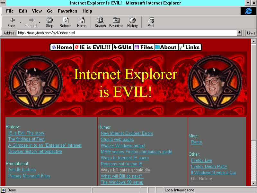Click the grayed Forward arrow button

(31, 22)
